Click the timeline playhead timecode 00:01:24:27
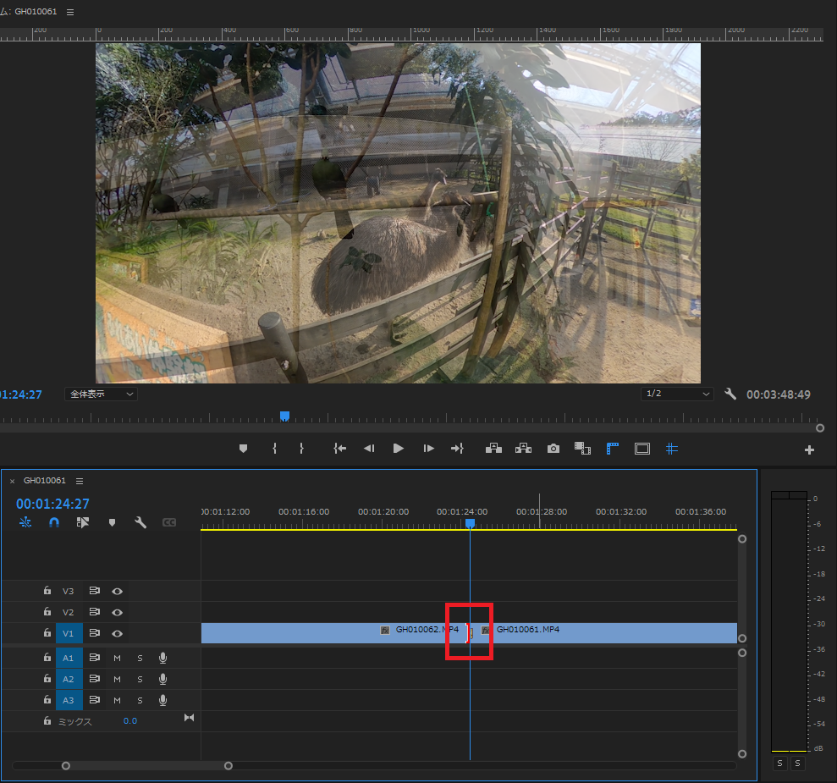 coord(52,504)
